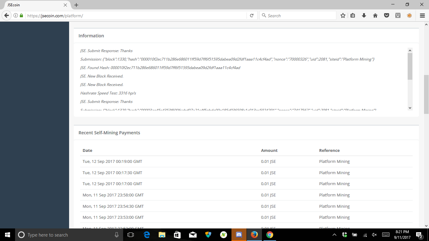Focus the Firefox Search box
Screen dimensions: 429x241
298,15
